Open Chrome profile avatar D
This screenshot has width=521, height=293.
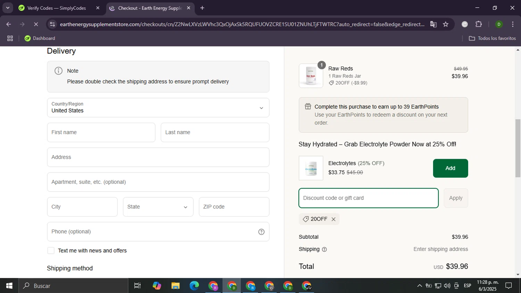pos(499,24)
